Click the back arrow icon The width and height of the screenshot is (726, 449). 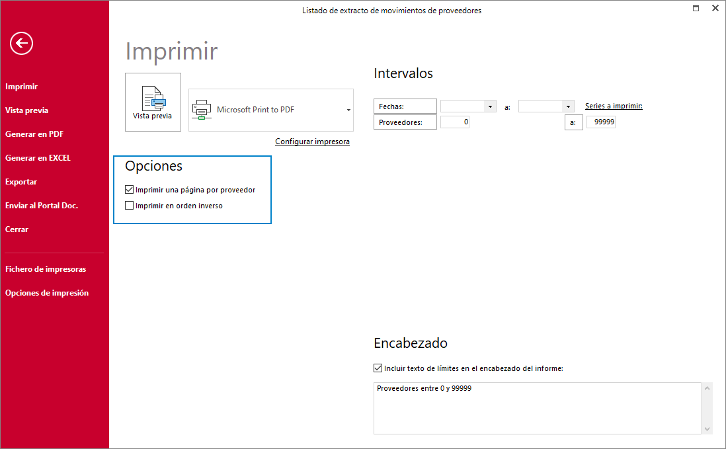click(21, 43)
